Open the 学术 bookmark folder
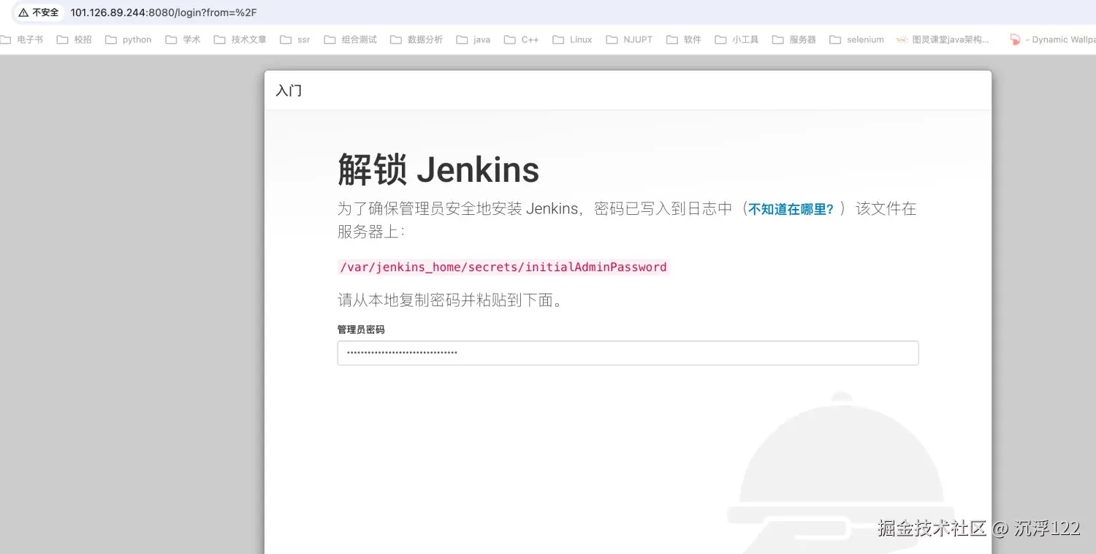This screenshot has width=1096, height=554. pos(183,39)
